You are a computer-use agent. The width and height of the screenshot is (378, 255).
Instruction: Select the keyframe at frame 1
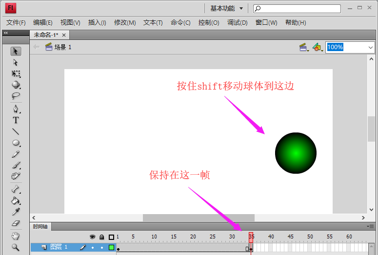tap(118, 248)
